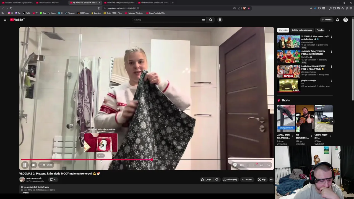This screenshot has width=354, height=199.
Task: Click the search magnifier button
Action: 210,20
